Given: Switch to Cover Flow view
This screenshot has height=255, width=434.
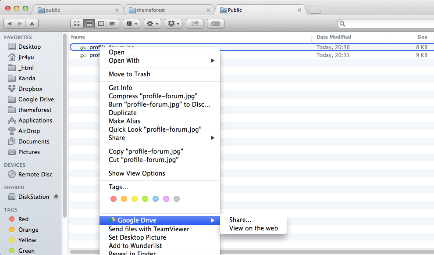Looking at the screenshot, I should tap(113, 24).
